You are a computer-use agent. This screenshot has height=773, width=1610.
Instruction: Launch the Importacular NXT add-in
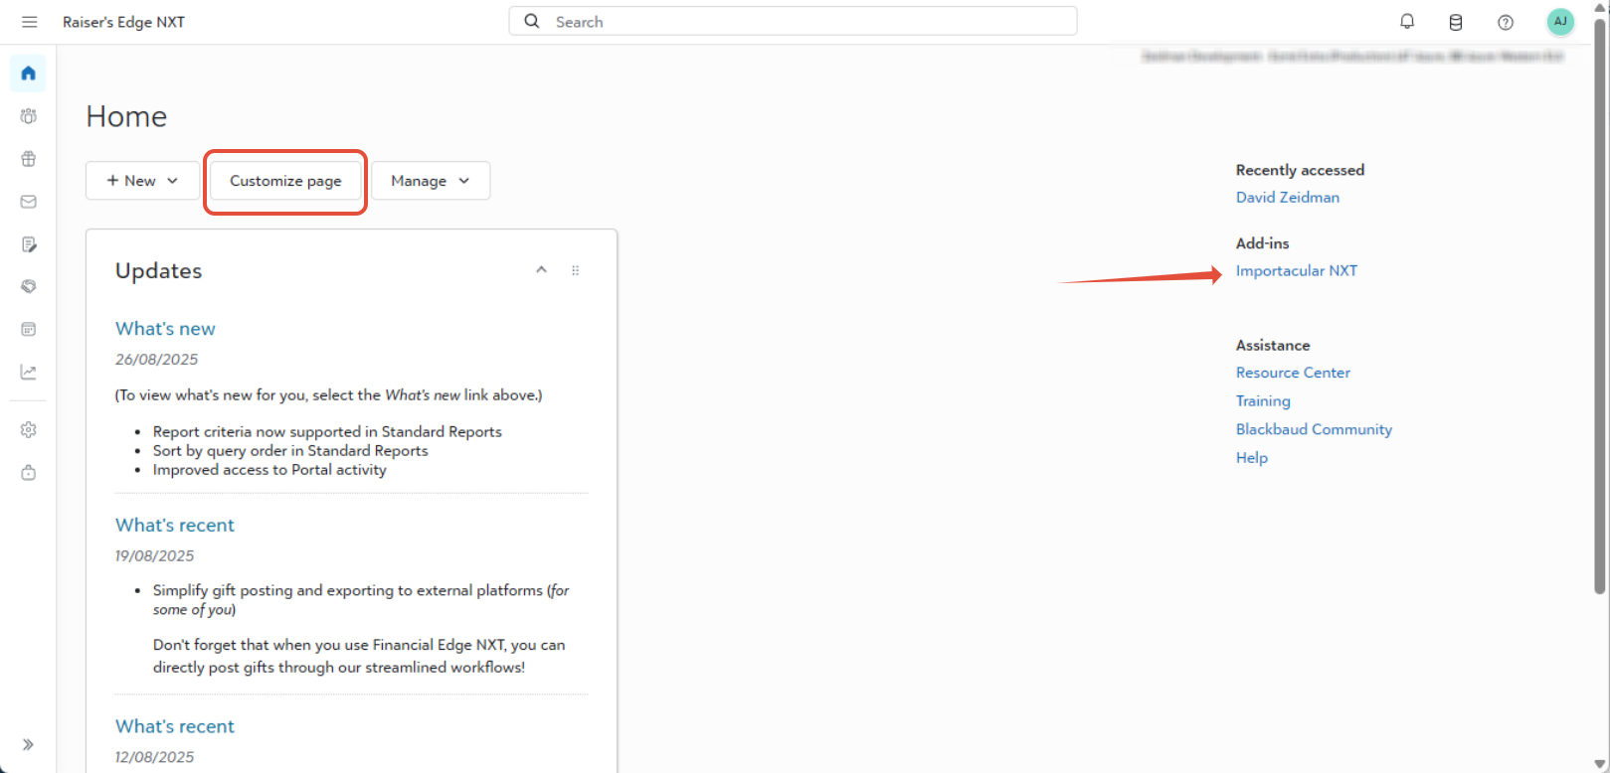1297,271
